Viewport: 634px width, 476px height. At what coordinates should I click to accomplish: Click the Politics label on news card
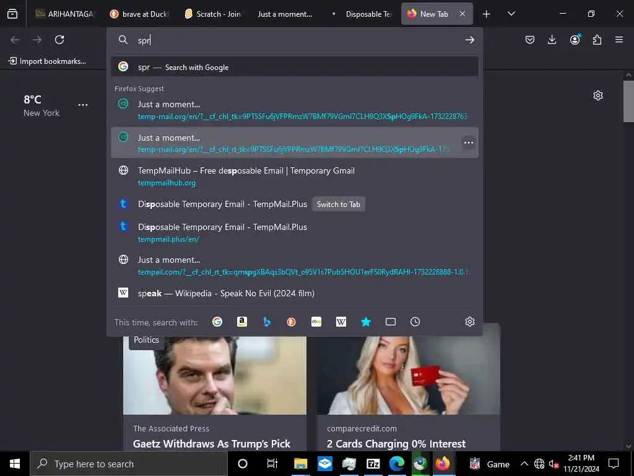click(x=146, y=340)
